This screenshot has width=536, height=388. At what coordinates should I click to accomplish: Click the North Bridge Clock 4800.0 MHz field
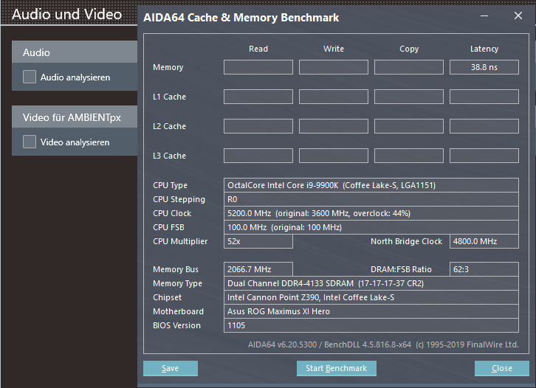[x=484, y=241]
